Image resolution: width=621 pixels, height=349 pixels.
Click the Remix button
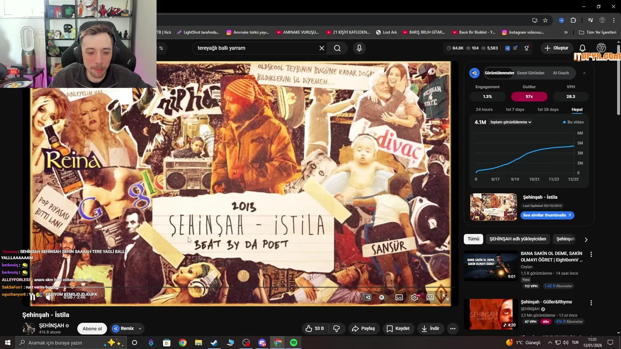[x=123, y=328]
